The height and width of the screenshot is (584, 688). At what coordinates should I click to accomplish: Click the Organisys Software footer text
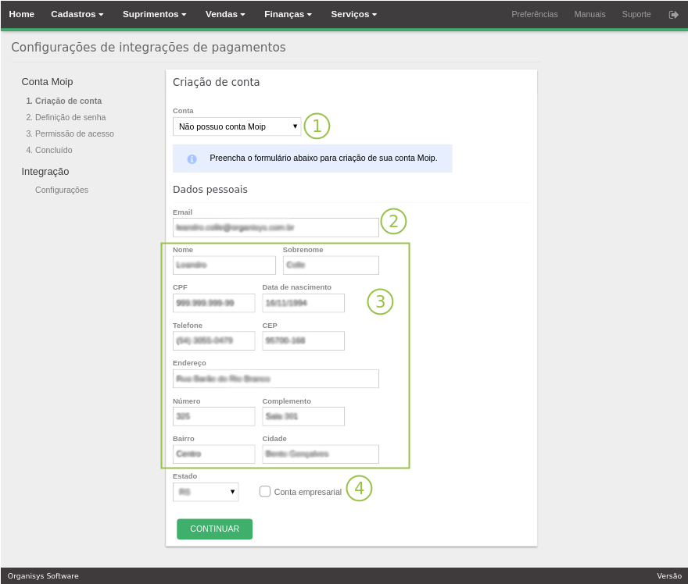pyautogui.click(x=43, y=575)
